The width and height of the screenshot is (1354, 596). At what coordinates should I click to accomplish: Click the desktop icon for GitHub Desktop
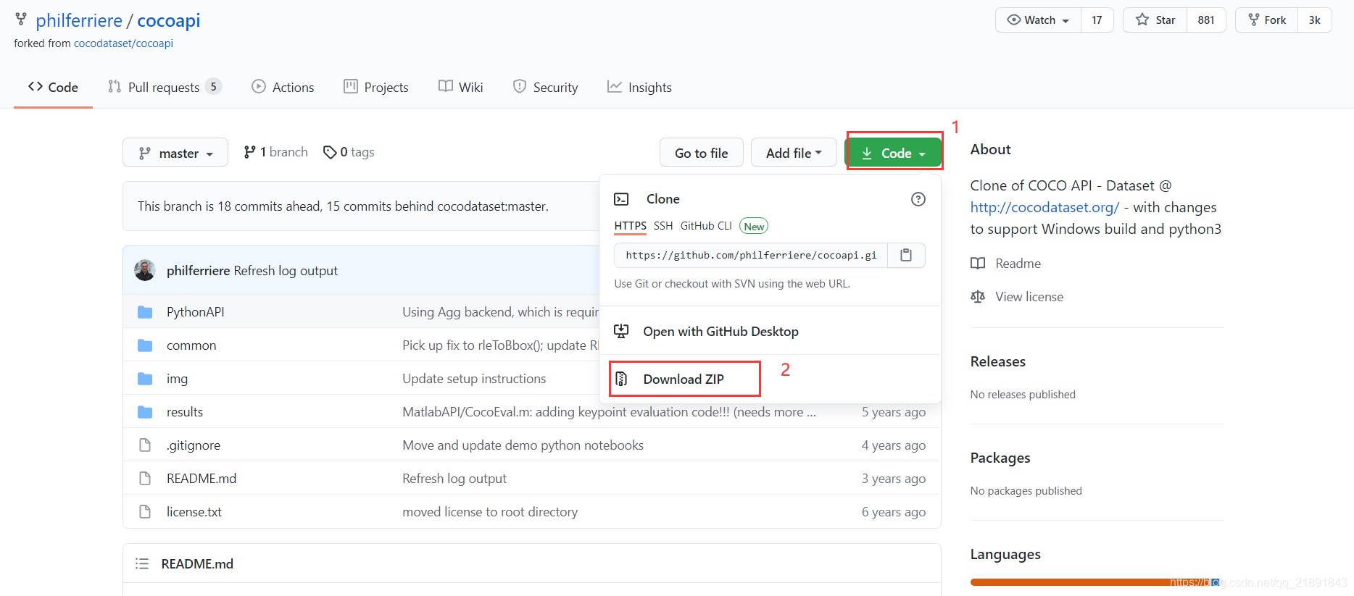(621, 331)
